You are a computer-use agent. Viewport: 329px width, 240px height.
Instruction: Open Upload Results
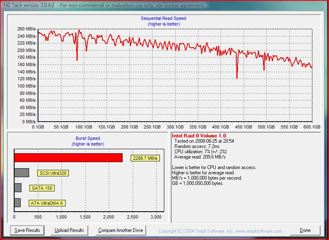coord(69,230)
